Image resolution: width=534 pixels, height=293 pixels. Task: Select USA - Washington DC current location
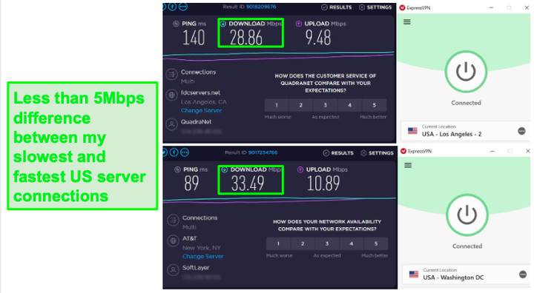(467, 275)
